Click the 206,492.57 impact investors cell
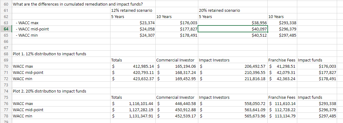The height and width of the screenshot is (123, 343). (x=233, y=66)
